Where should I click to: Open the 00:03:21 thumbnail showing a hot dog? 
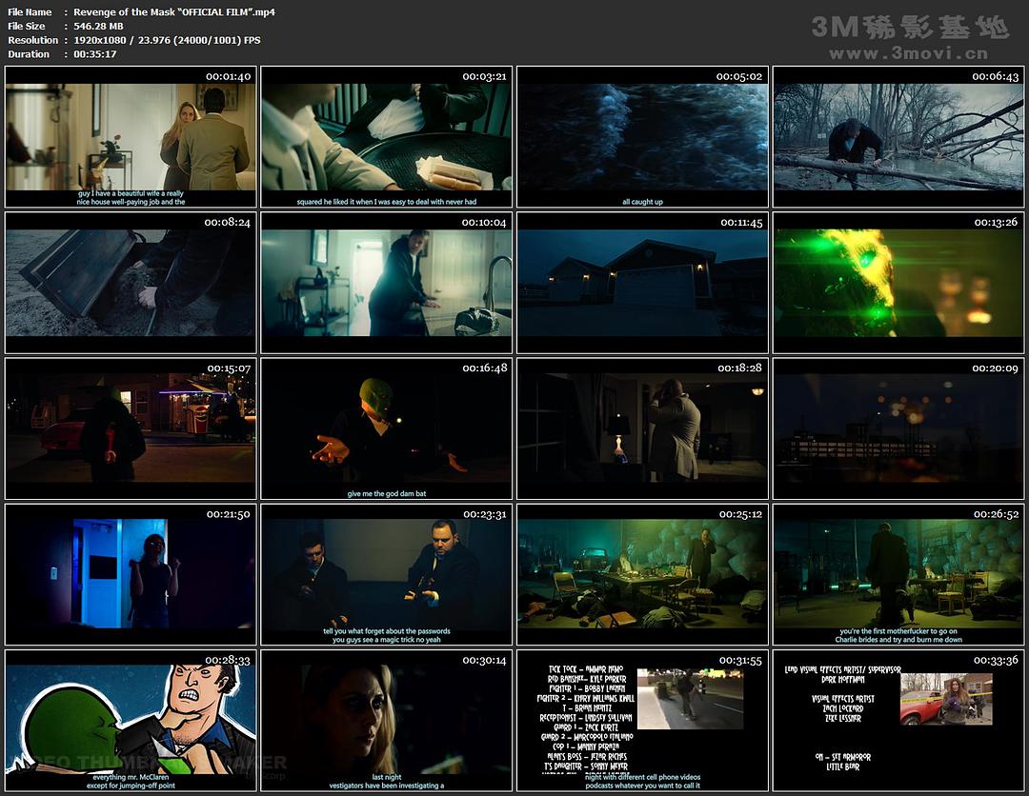click(x=386, y=137)
